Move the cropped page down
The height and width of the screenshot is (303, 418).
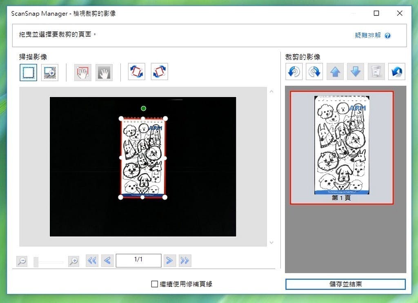[x=355, y=72]
